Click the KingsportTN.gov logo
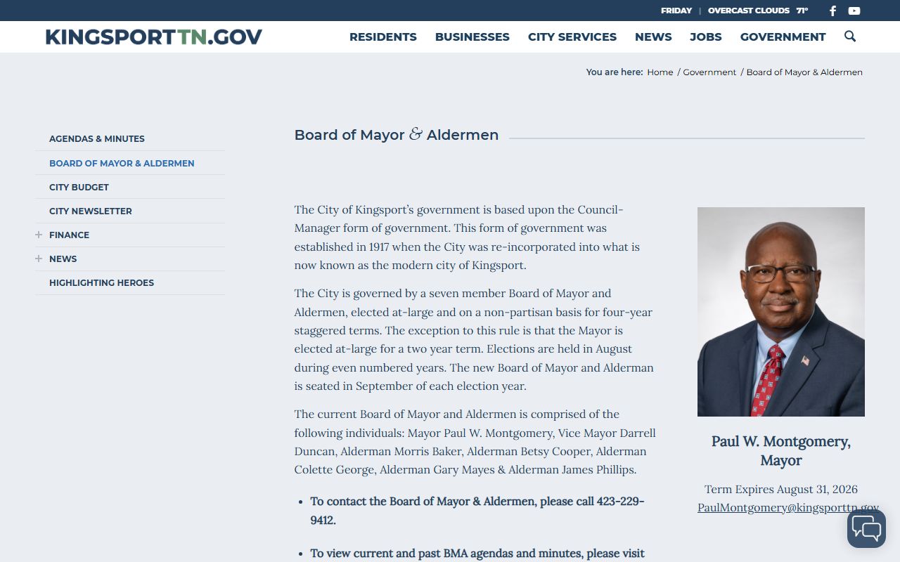 click(x=153, y=37)
